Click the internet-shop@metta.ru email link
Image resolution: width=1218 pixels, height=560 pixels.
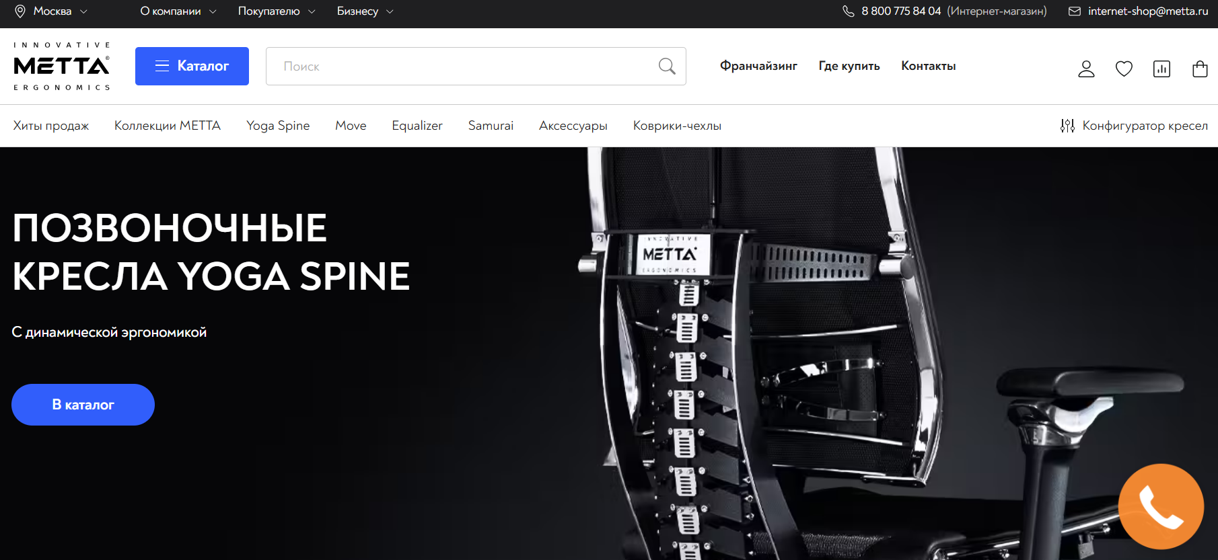1147,11
